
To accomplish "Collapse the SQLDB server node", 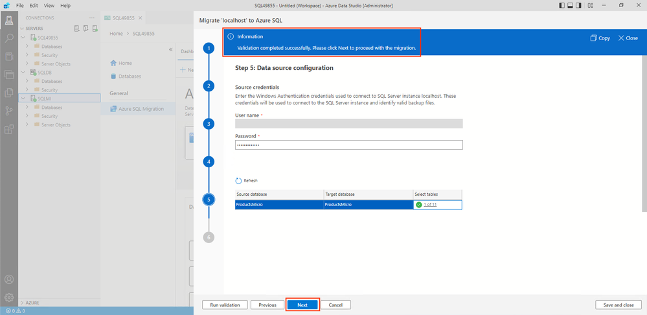I will coord(22,72).
